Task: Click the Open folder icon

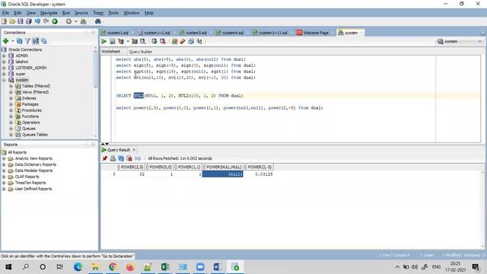Action: 12,21
